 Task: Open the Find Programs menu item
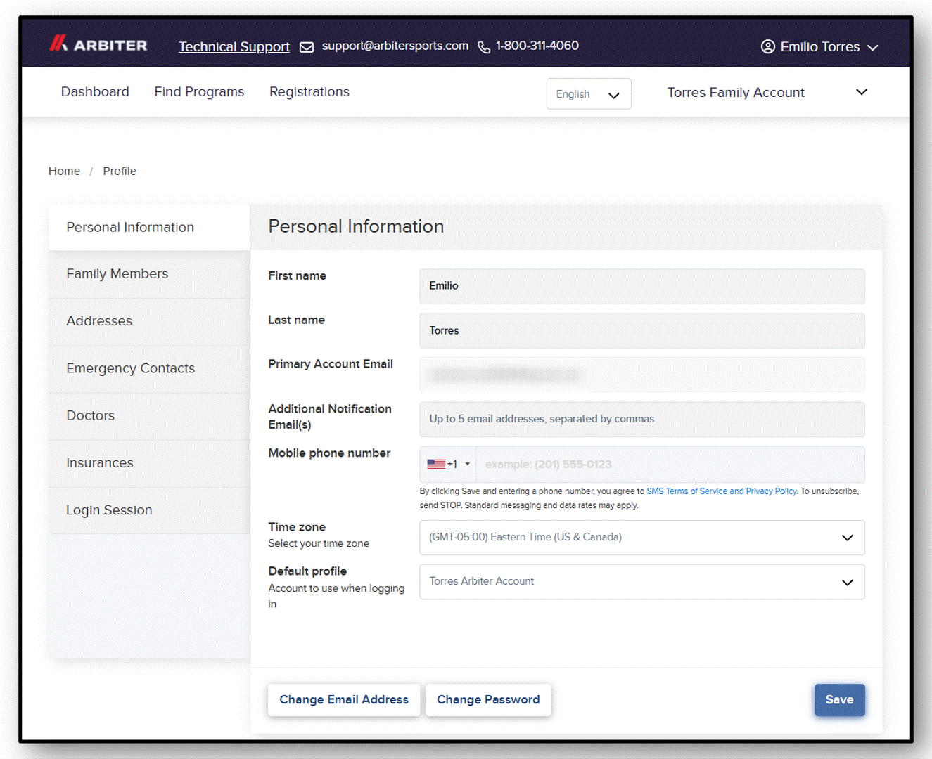click(199, 92)
